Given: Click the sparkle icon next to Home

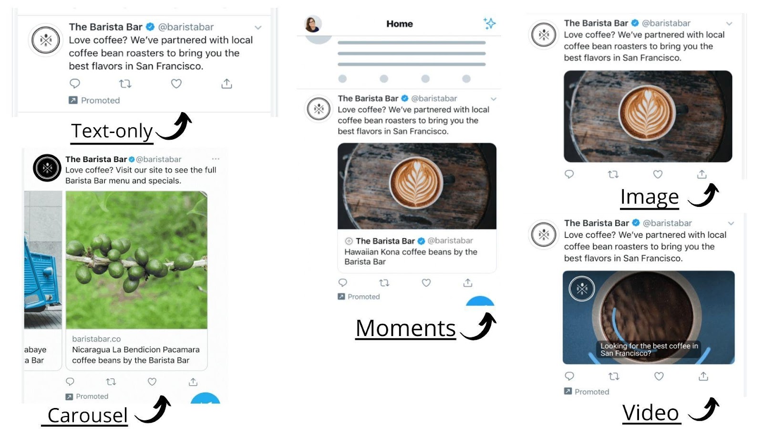Looking at the screenshot, I should click(489, 23).
